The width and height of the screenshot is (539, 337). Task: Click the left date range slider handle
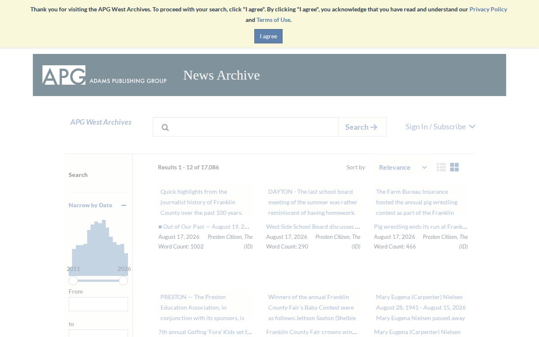point(73,281)
